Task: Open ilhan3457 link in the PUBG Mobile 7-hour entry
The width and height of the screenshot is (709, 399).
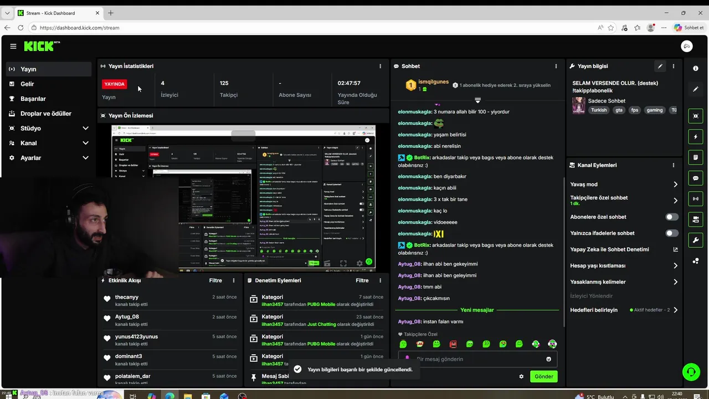Action: [x=272, y=304]
